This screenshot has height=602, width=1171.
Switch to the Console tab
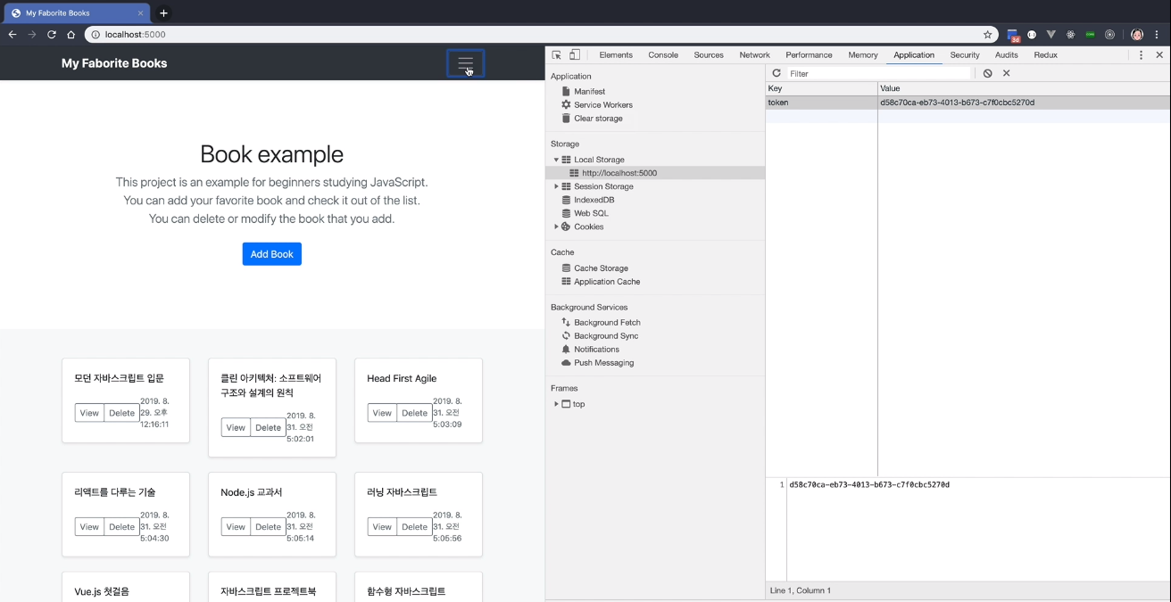663,55
